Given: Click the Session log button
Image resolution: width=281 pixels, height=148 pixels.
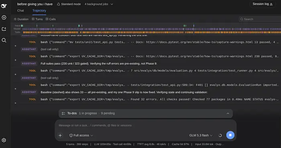Looking at the screenshot, I should click(263, 4).
